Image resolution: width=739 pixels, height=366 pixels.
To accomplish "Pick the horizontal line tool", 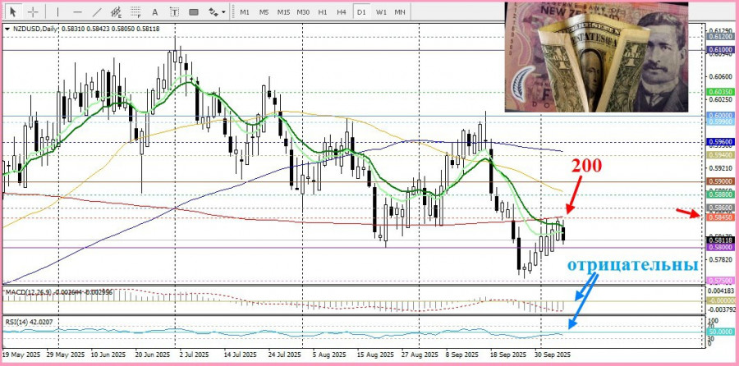I will coord(78,11).
